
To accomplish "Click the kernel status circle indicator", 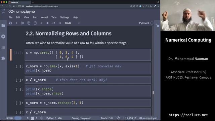I will point(152,23).
